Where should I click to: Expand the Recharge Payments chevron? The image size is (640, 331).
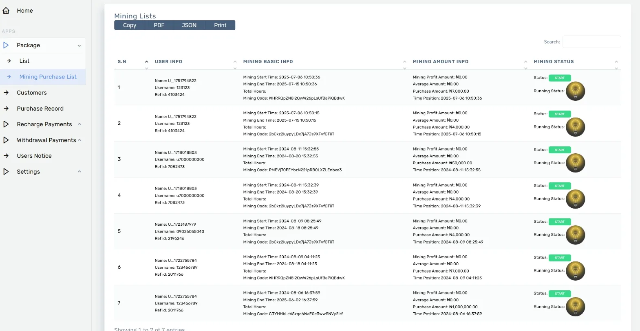click(79, 124)
